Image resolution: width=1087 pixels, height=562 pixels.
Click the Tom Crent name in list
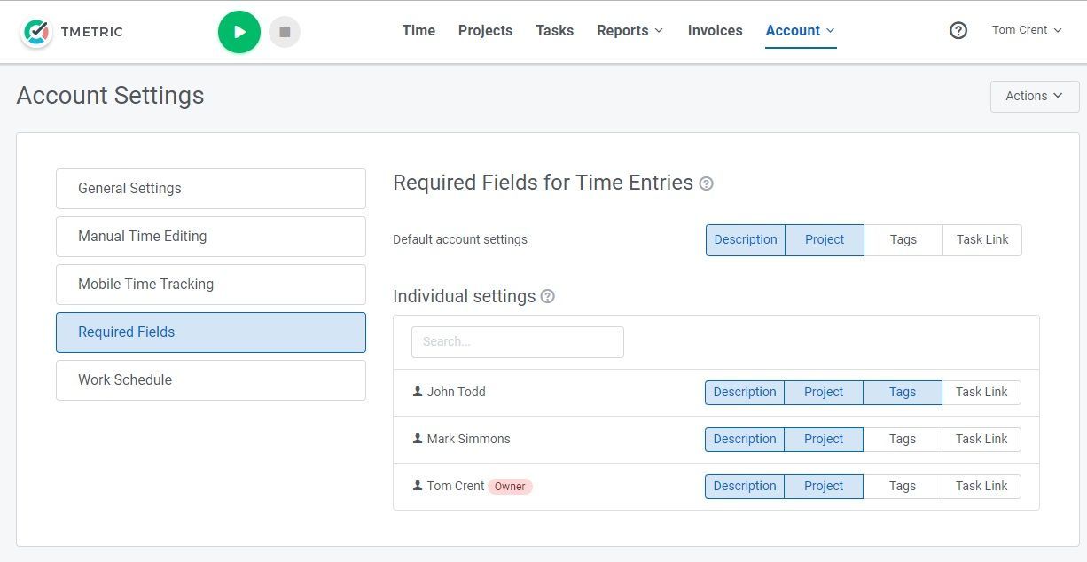[456, 486]
